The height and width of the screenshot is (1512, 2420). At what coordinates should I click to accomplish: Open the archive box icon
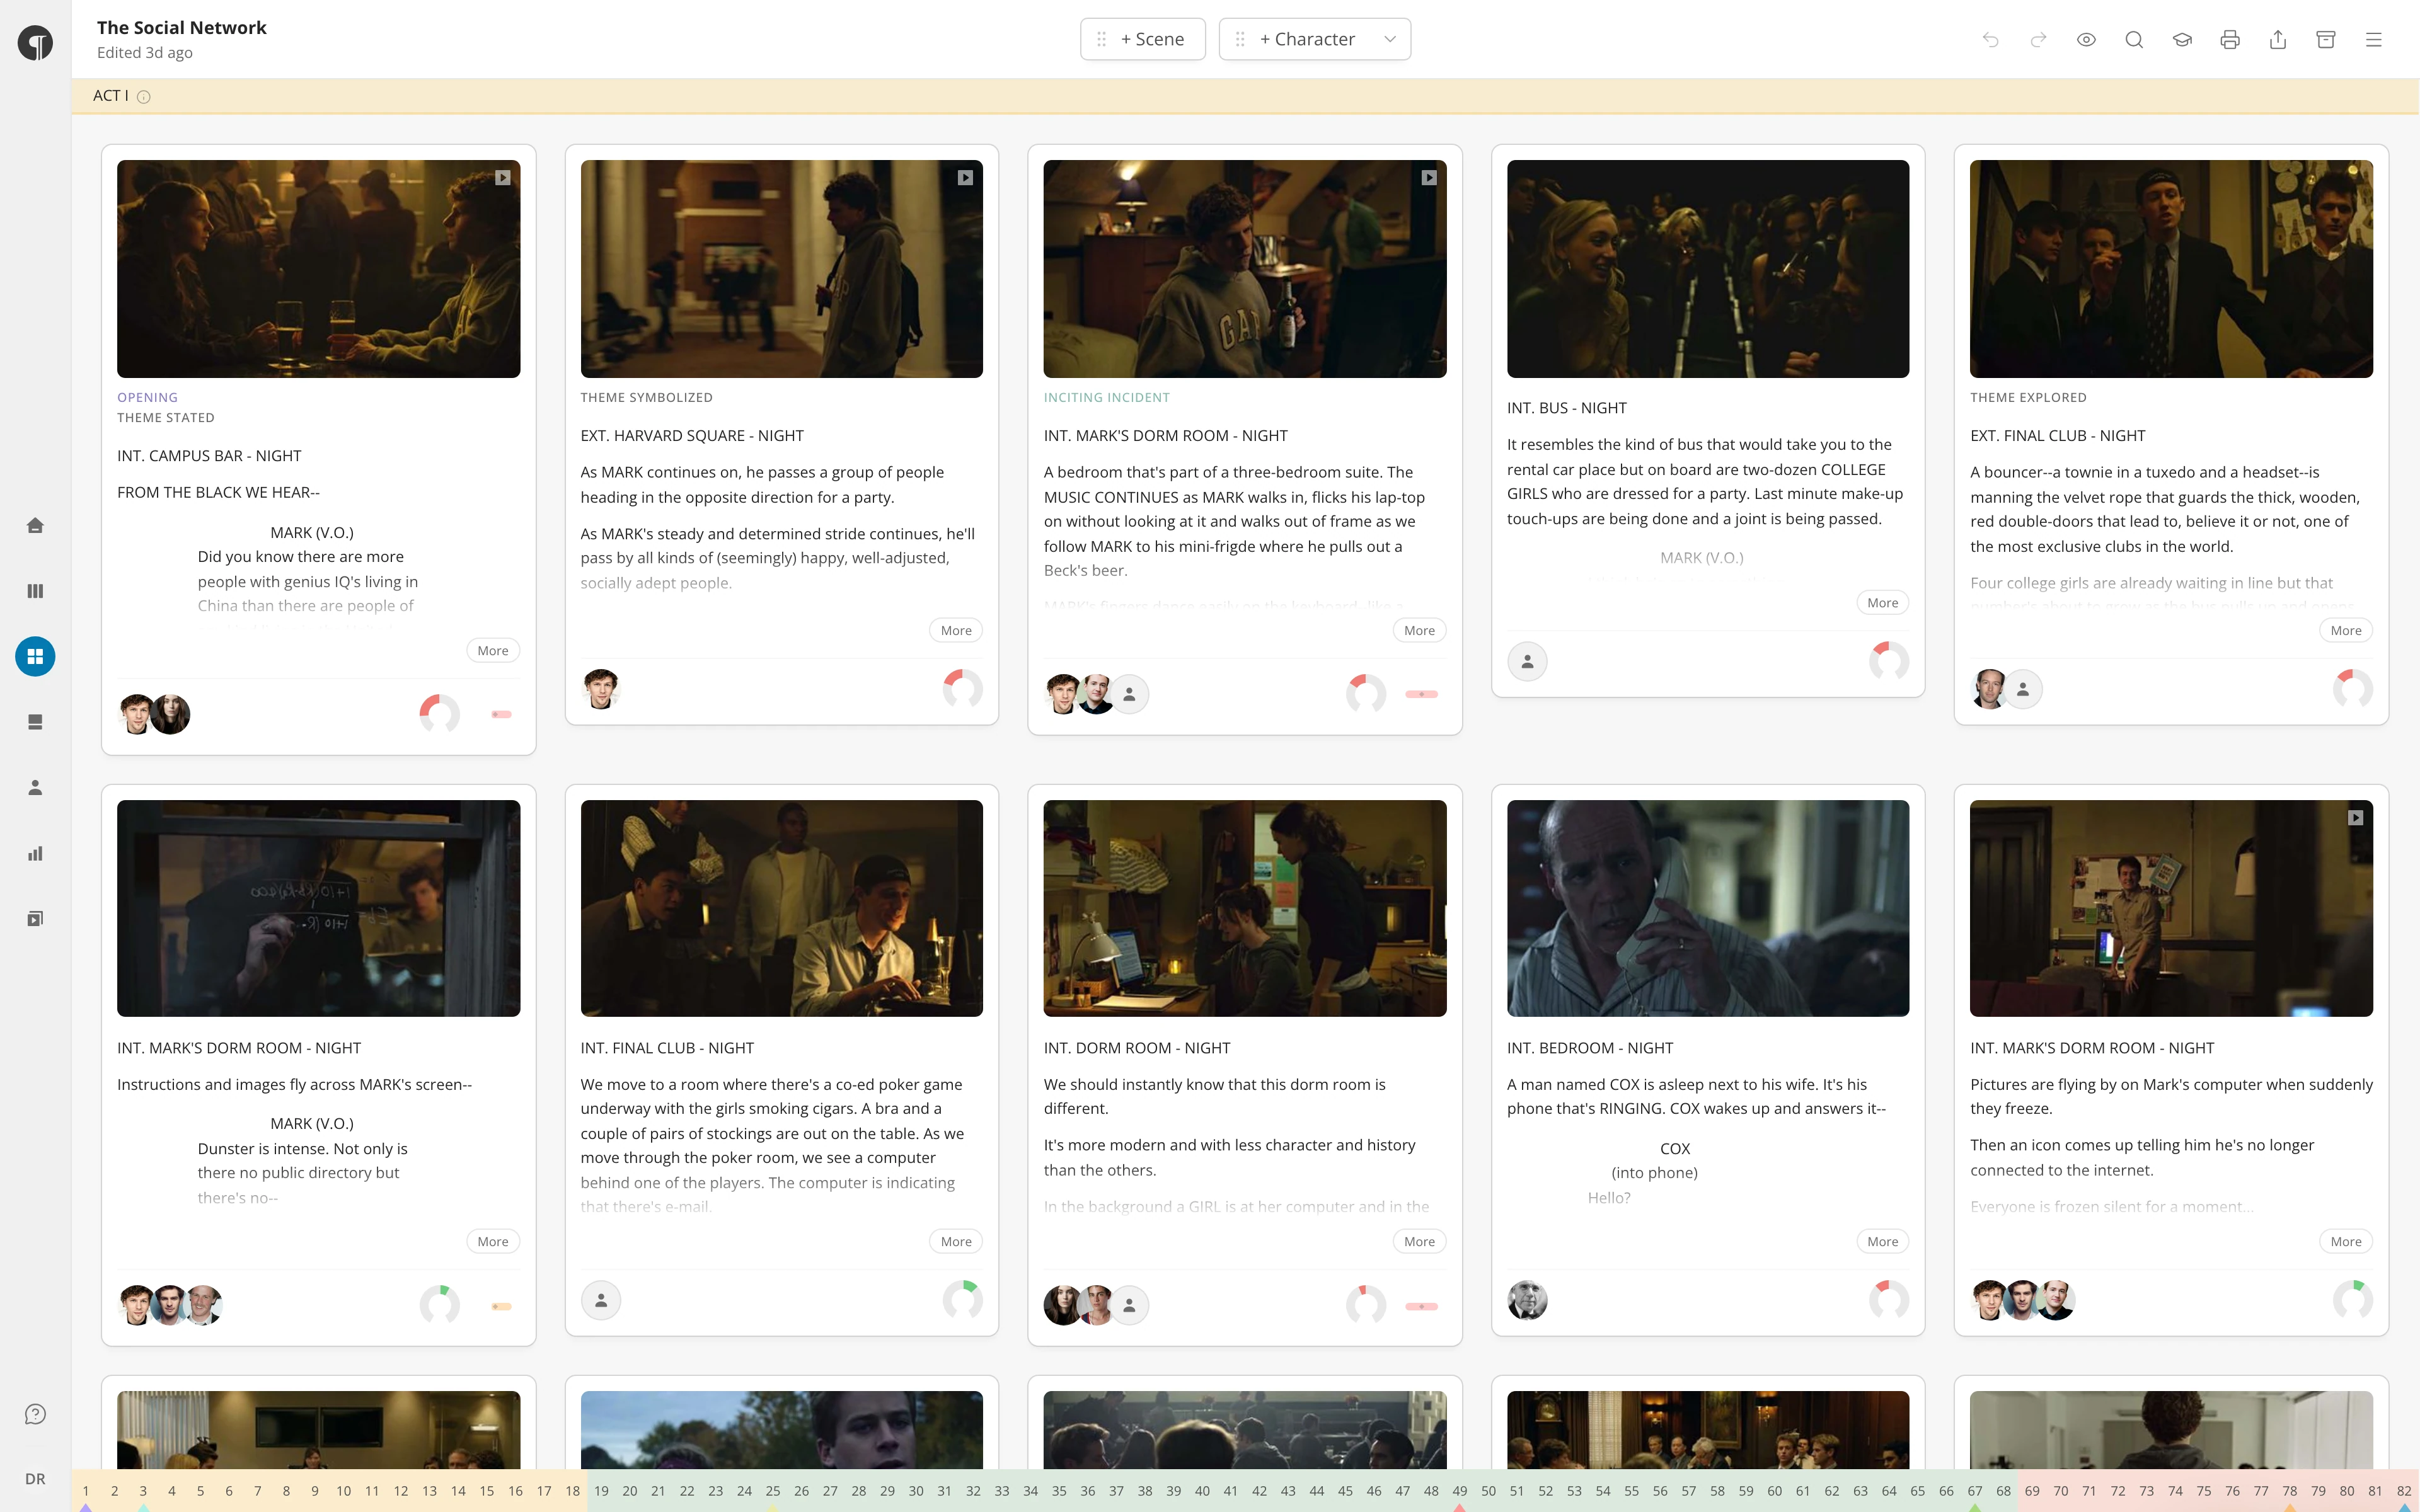[2326, 40]
